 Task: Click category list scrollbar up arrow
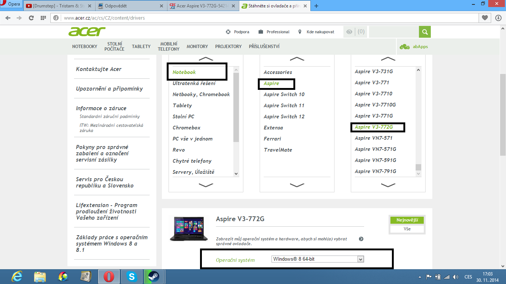236,70
